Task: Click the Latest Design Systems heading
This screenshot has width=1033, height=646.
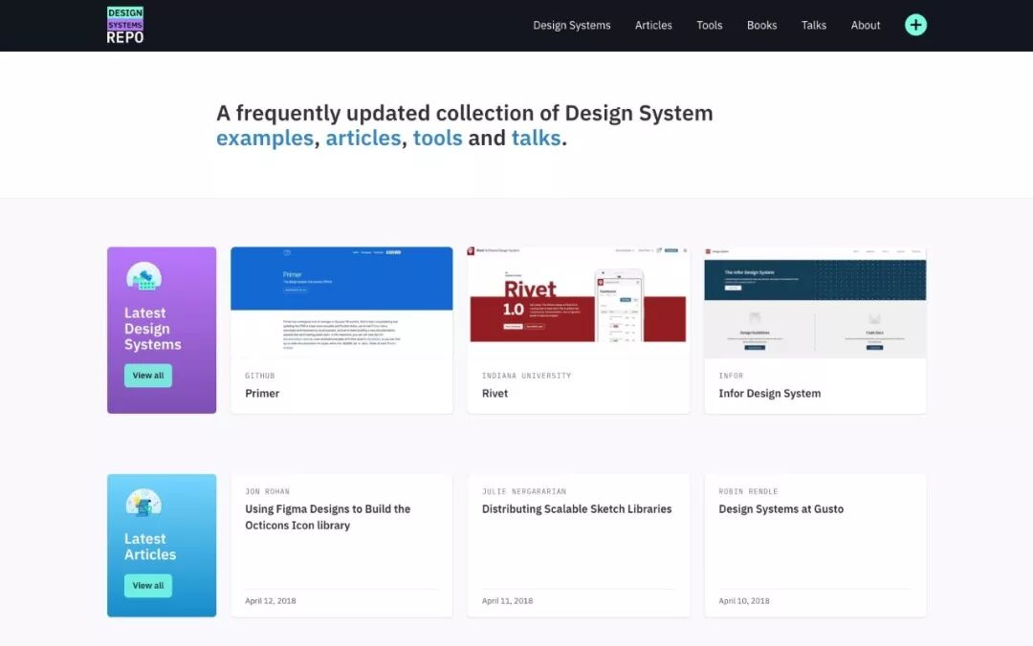Action: pyautogui.click(x=153, y=329)
